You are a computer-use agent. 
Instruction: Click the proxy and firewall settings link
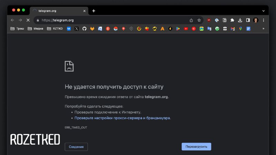tap(122, 118)
